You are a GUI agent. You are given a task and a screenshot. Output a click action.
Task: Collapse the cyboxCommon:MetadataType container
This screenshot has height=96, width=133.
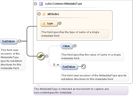36,4
